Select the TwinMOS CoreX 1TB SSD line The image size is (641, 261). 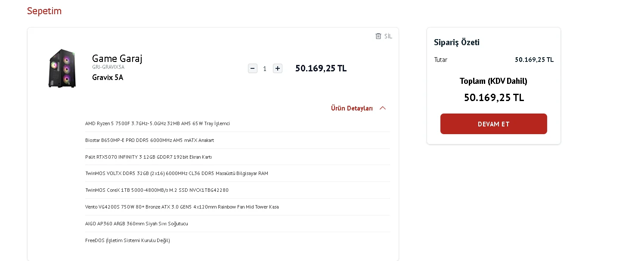(x=157, y=190)
